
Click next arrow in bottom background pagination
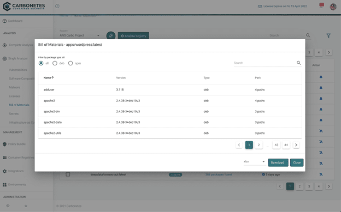tap(329, 186)
